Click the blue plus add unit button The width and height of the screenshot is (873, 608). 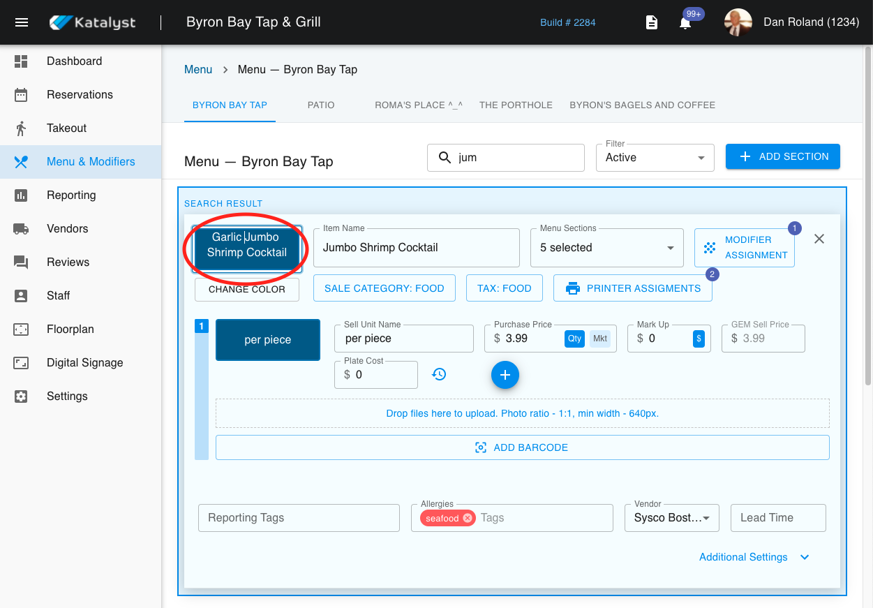click(x=505, y=375)
